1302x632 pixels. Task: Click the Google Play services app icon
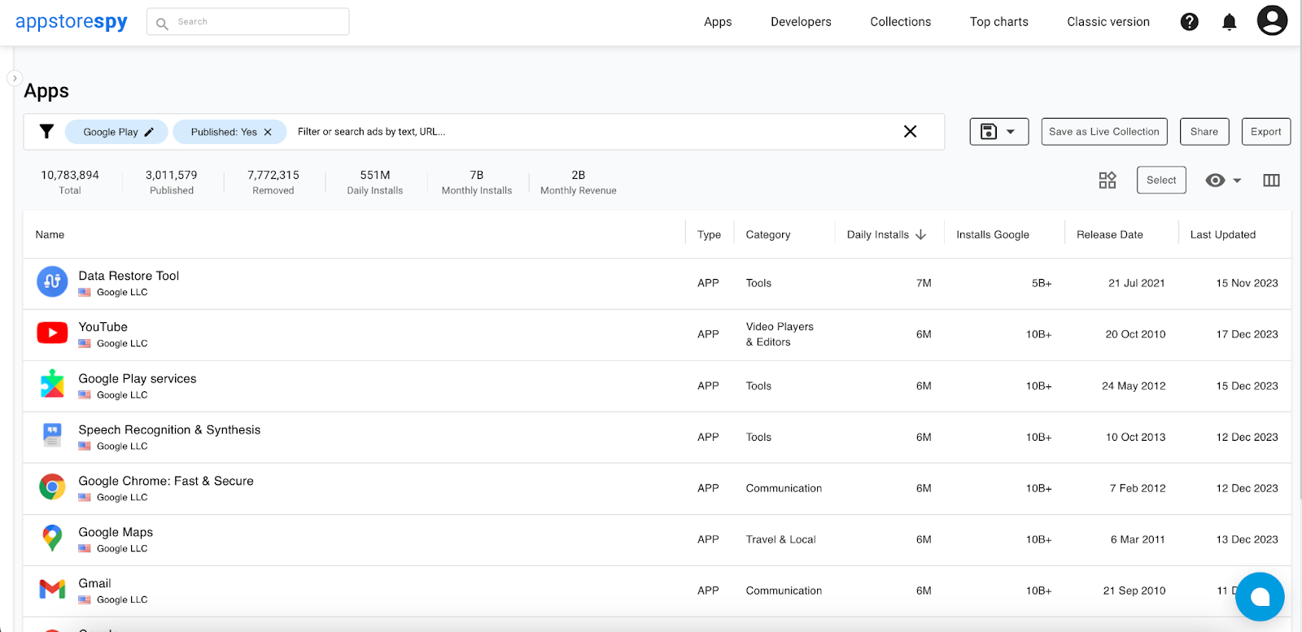click(x=52, y=384)
